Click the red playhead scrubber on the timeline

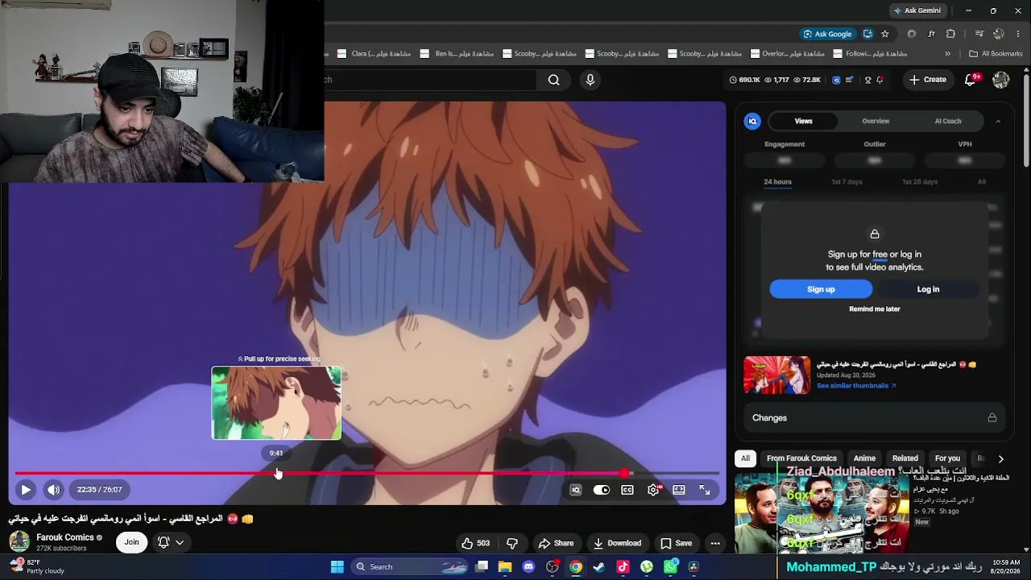tap(625, 474)
